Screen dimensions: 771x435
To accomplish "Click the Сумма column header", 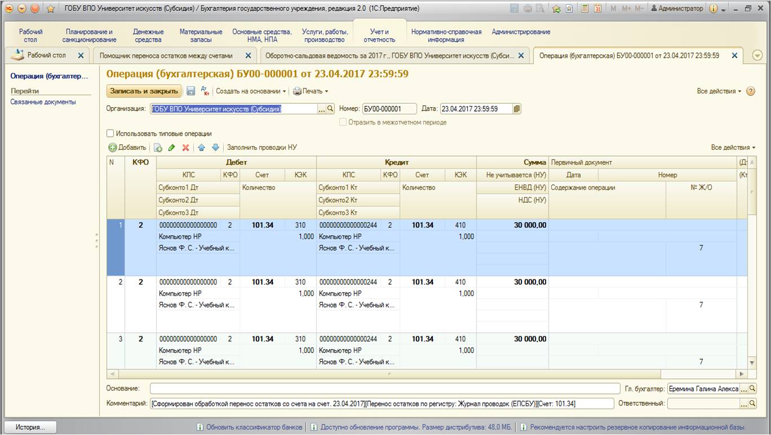I will [513, 162].
